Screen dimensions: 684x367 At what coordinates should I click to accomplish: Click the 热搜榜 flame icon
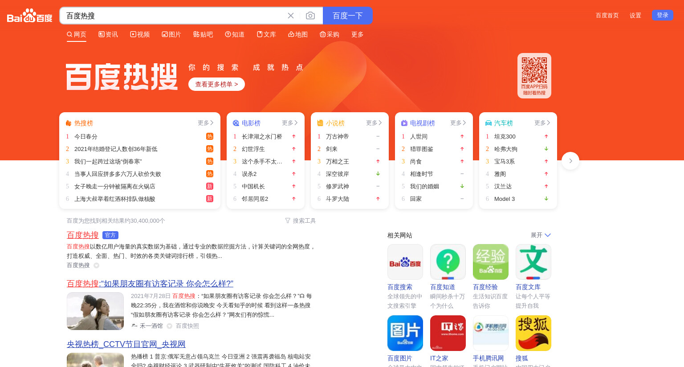69,123
